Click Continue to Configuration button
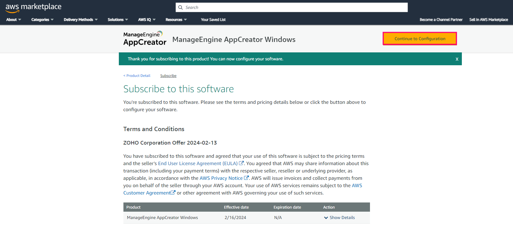The width and height of the screenshot is (513, 238). point(420,39)
